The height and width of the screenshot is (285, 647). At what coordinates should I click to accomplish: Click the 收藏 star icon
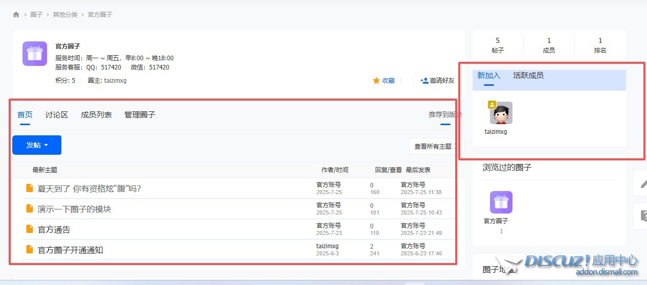[x=376, y=81]
